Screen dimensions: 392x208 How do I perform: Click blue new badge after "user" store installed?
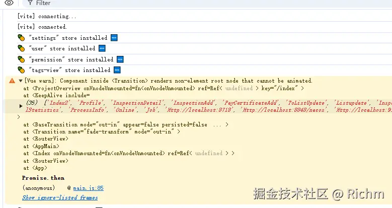tap(102, 48)
